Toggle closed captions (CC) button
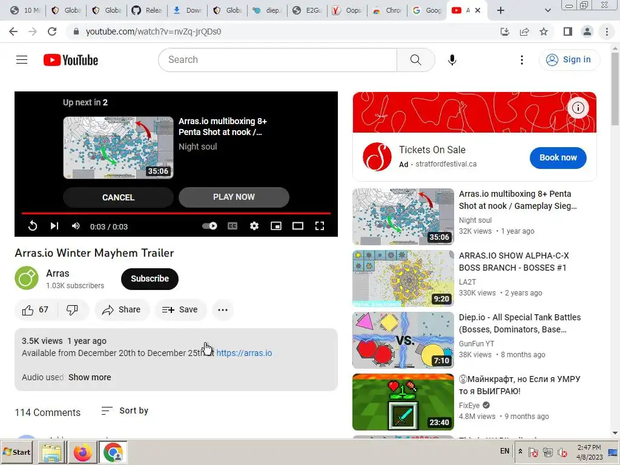The width and height of the screenshot is (620, 465). point(232,226)
